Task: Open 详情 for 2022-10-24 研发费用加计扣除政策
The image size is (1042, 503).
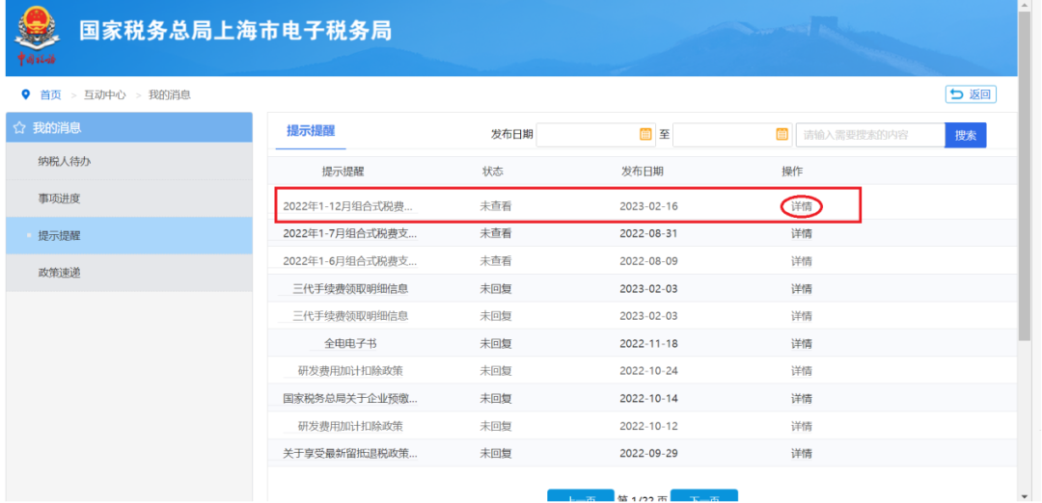Action: (802, 371)
